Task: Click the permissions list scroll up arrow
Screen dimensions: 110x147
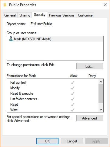Action: [101, 82]
